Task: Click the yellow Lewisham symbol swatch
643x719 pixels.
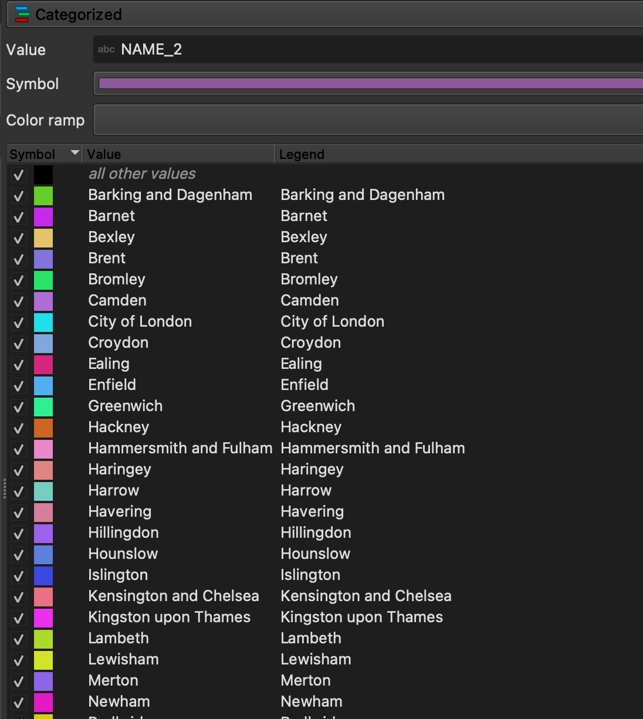Action: [x=43, y=660]
